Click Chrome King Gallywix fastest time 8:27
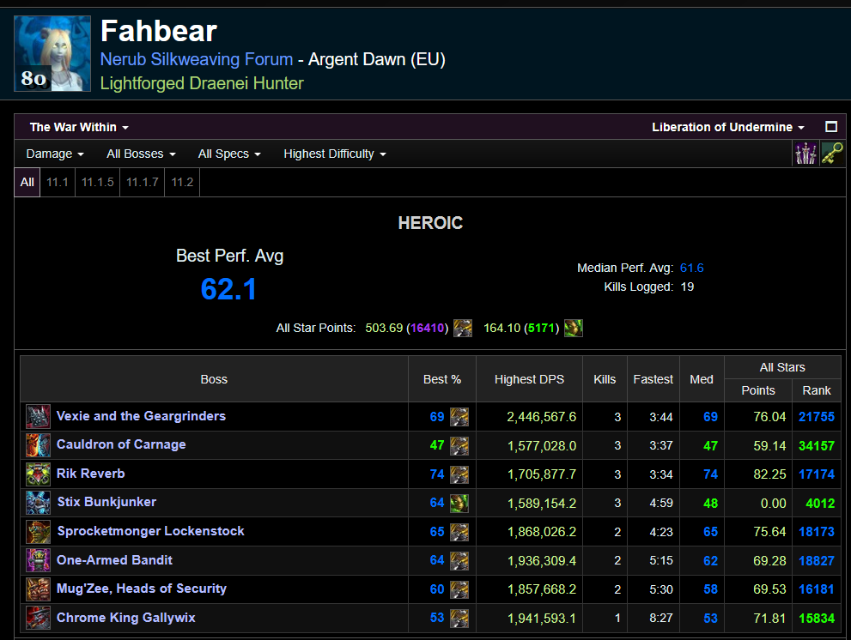This screenshot has height=640, width=851. click(x=661, y=619)
